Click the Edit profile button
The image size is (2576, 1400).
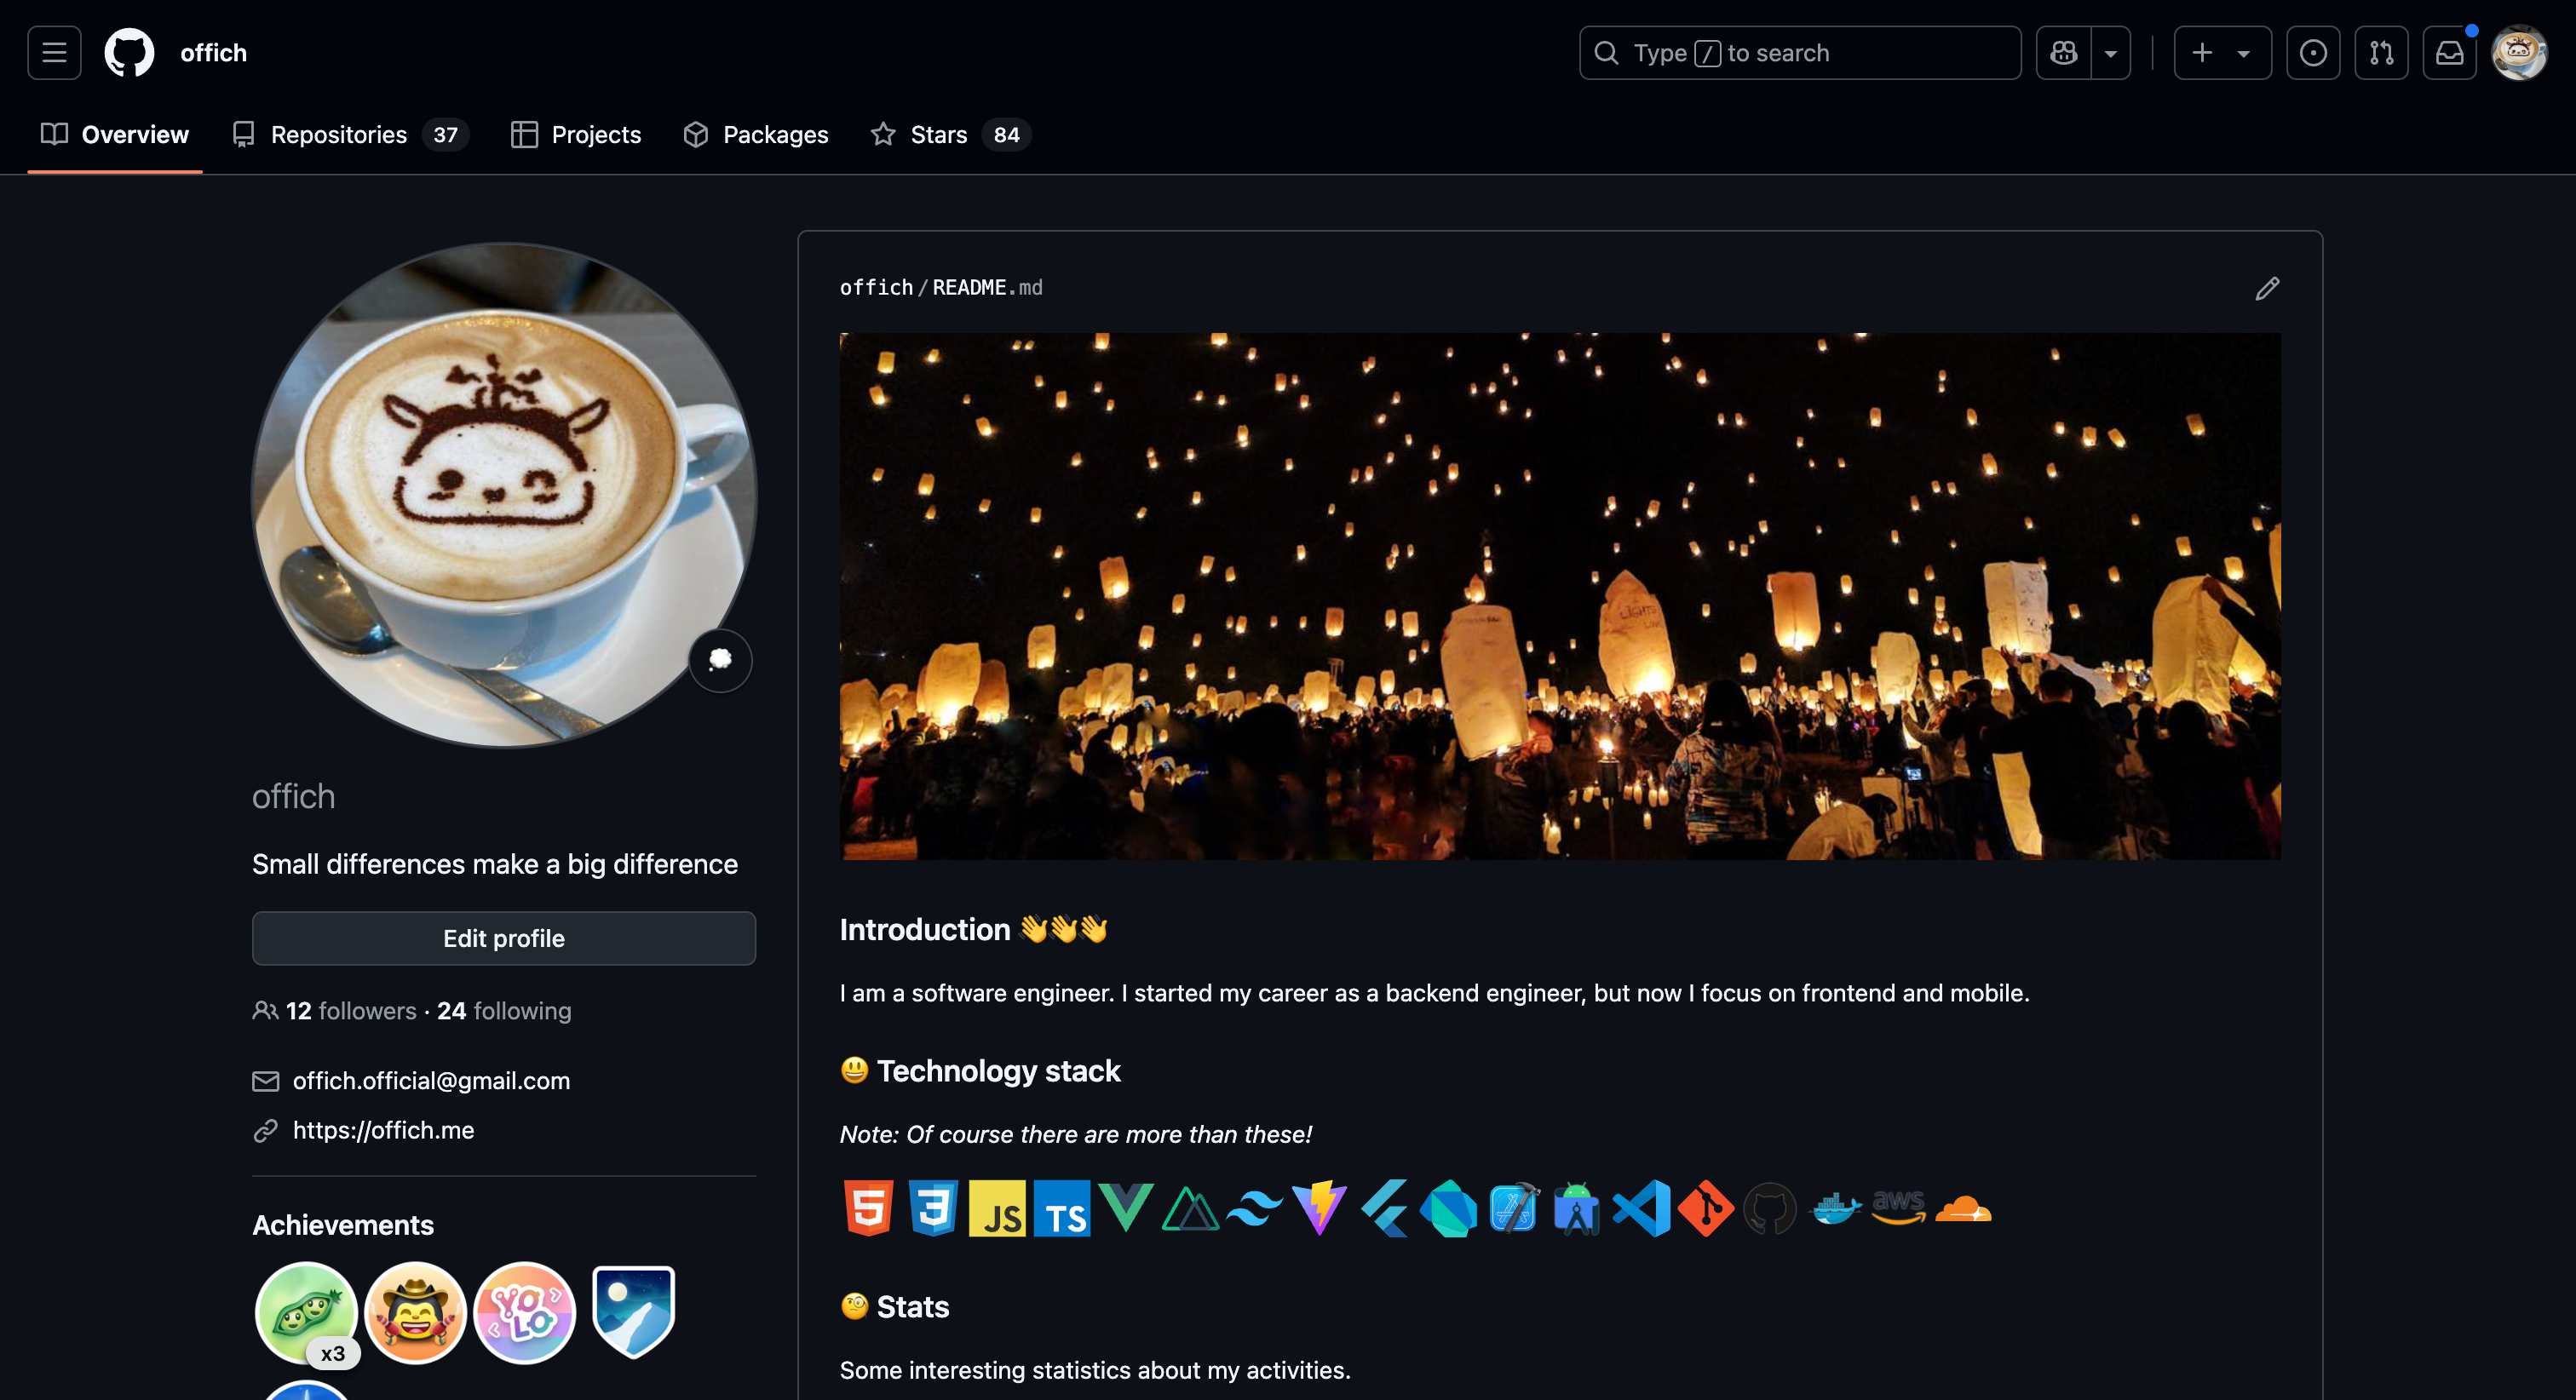pyautogui.click(x=503, y=938)
